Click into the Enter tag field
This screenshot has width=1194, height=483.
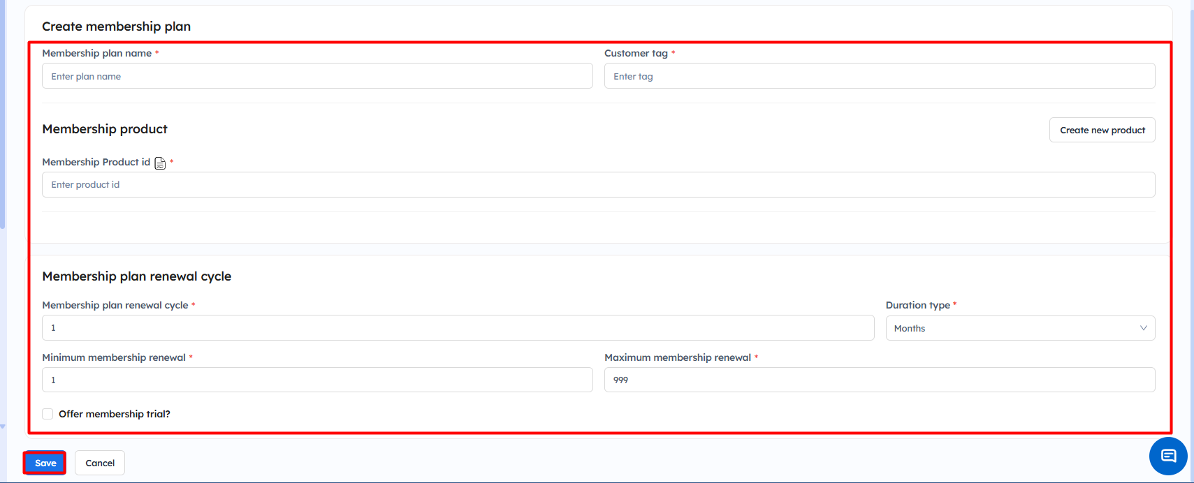pos(879,76)
